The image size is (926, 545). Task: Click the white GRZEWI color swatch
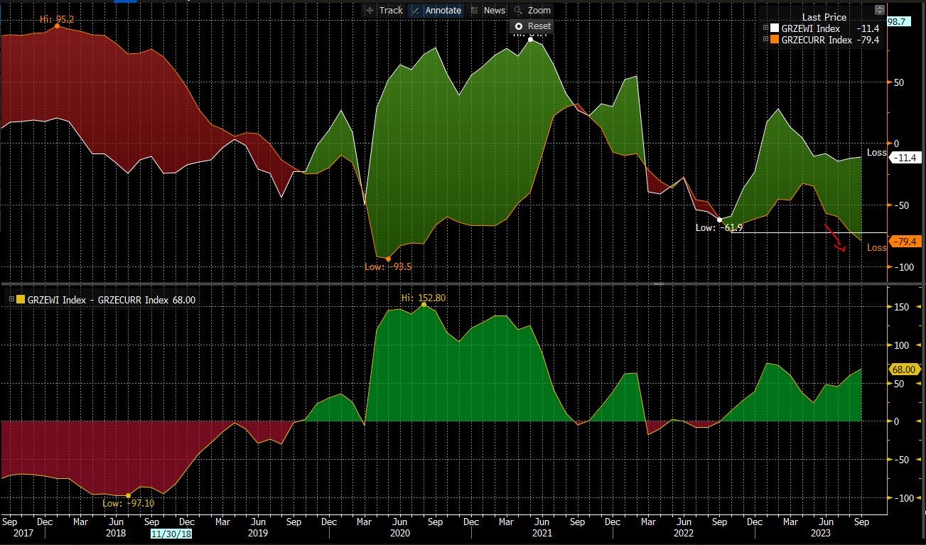(775, 28)
